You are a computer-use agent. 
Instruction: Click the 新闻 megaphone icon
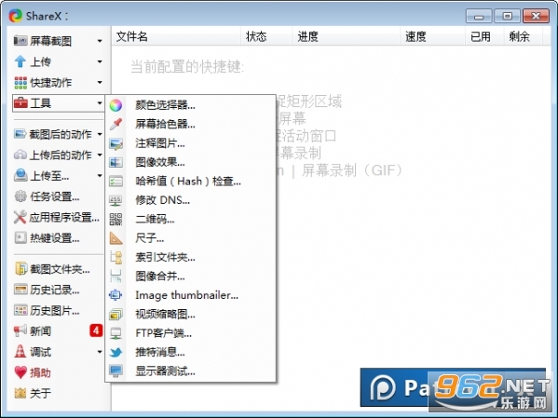point(20,330)
